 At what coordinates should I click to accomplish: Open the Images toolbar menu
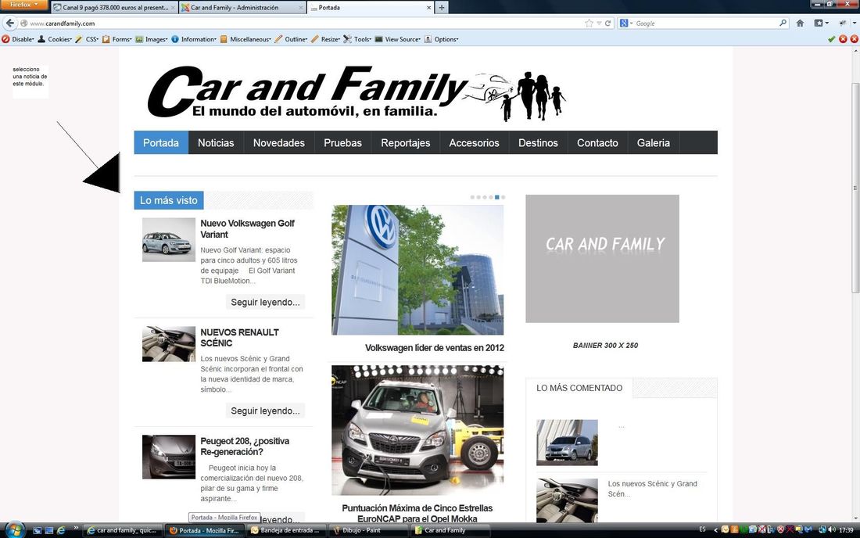click(x=152, y=39)
